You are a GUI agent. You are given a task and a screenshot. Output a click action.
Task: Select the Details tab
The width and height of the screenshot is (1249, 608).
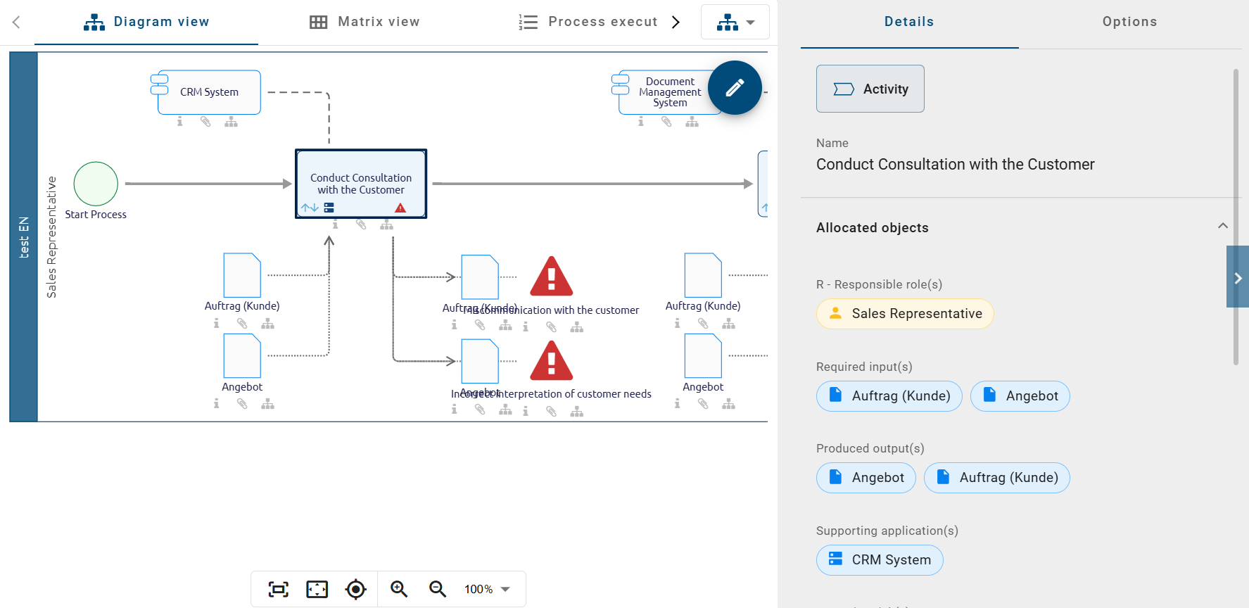coord(909,23)
